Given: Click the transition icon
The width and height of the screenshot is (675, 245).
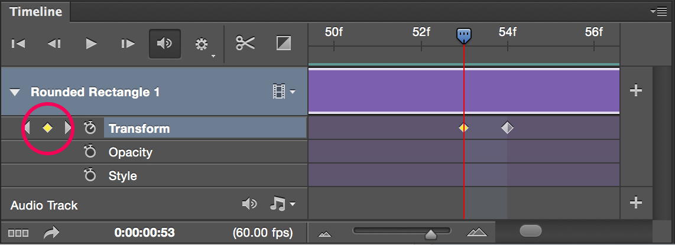Looking at the screenshot, I should coord(284,43).
